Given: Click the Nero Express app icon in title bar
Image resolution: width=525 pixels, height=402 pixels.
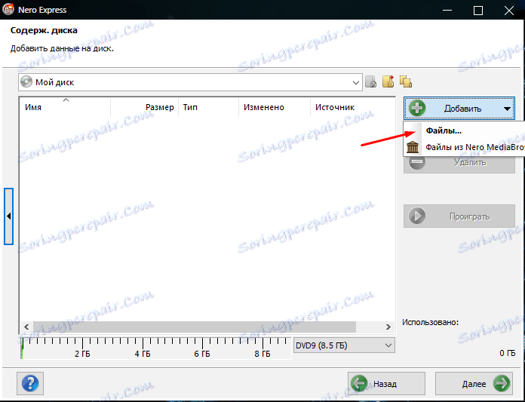Looking at the screenshot, I should 8,9.
